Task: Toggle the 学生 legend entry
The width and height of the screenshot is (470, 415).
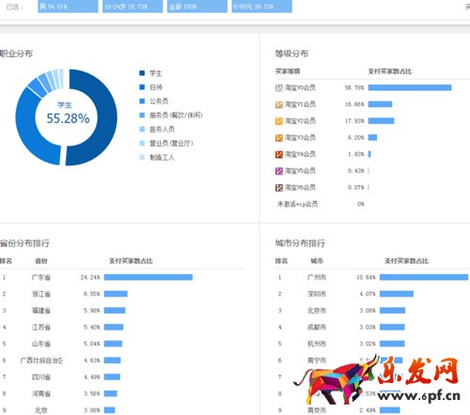Action: coord(150,73)
